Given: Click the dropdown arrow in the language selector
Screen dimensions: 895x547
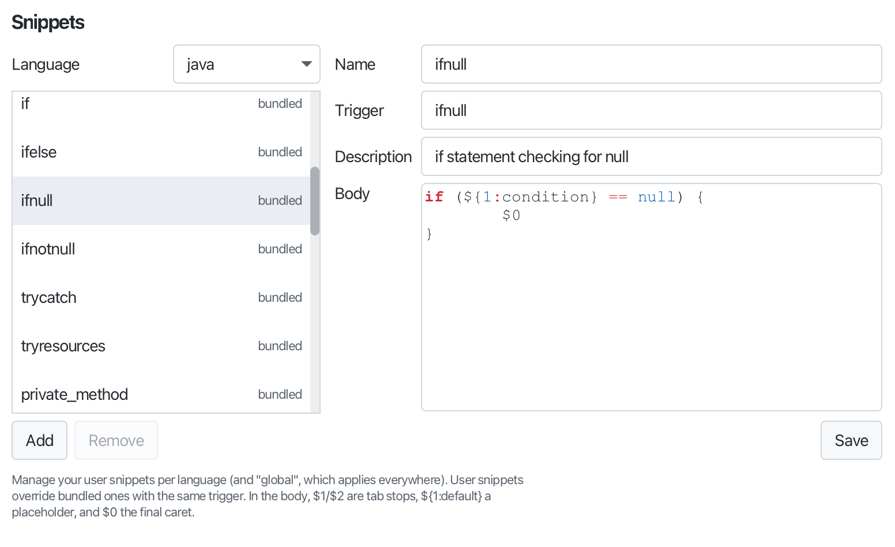Looking at the screenshot, I should [x=307, y=64].
